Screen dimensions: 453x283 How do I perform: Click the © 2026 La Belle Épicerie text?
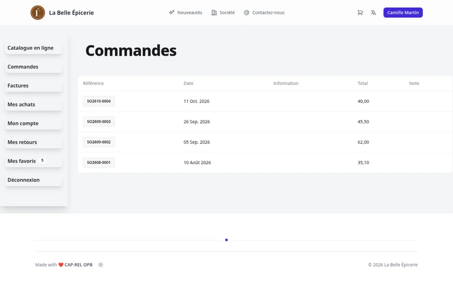pyautogui.click(x=392, y=264)
